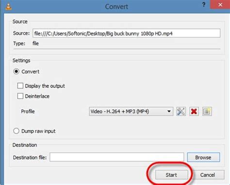Click the Type value 'file'

pos(35,44)
